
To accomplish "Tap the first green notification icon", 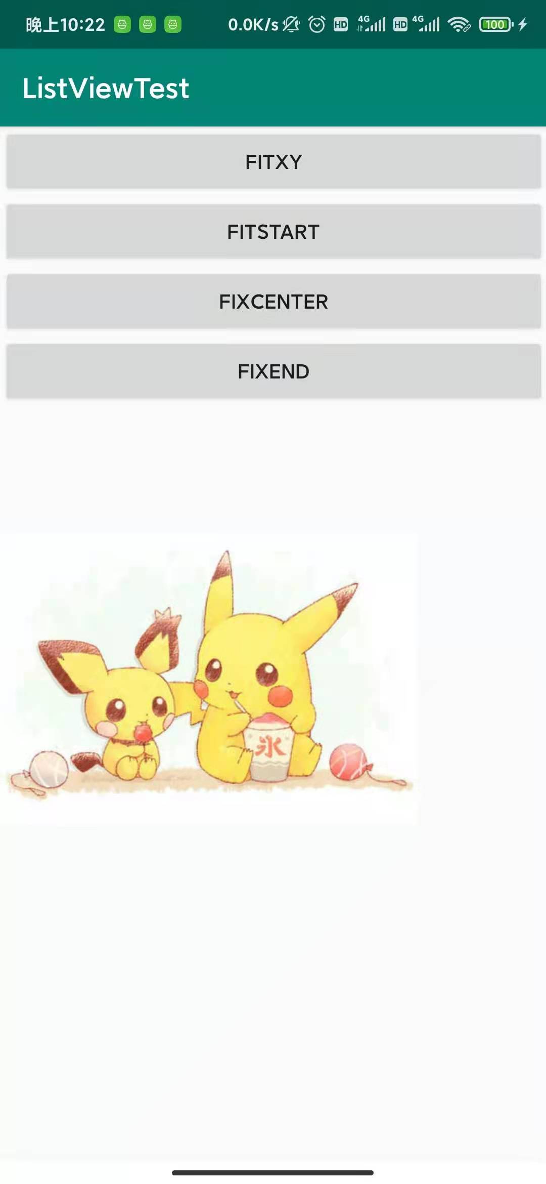I will click(122, 24).
